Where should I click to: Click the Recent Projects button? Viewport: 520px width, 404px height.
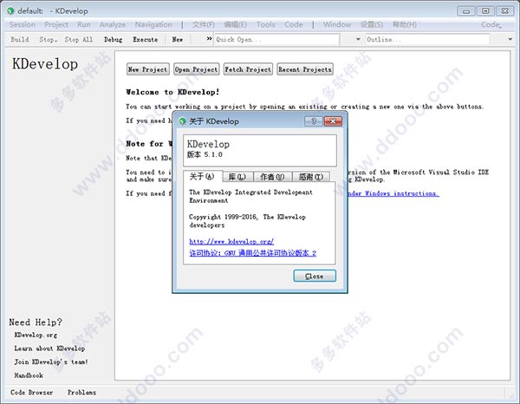305,69
